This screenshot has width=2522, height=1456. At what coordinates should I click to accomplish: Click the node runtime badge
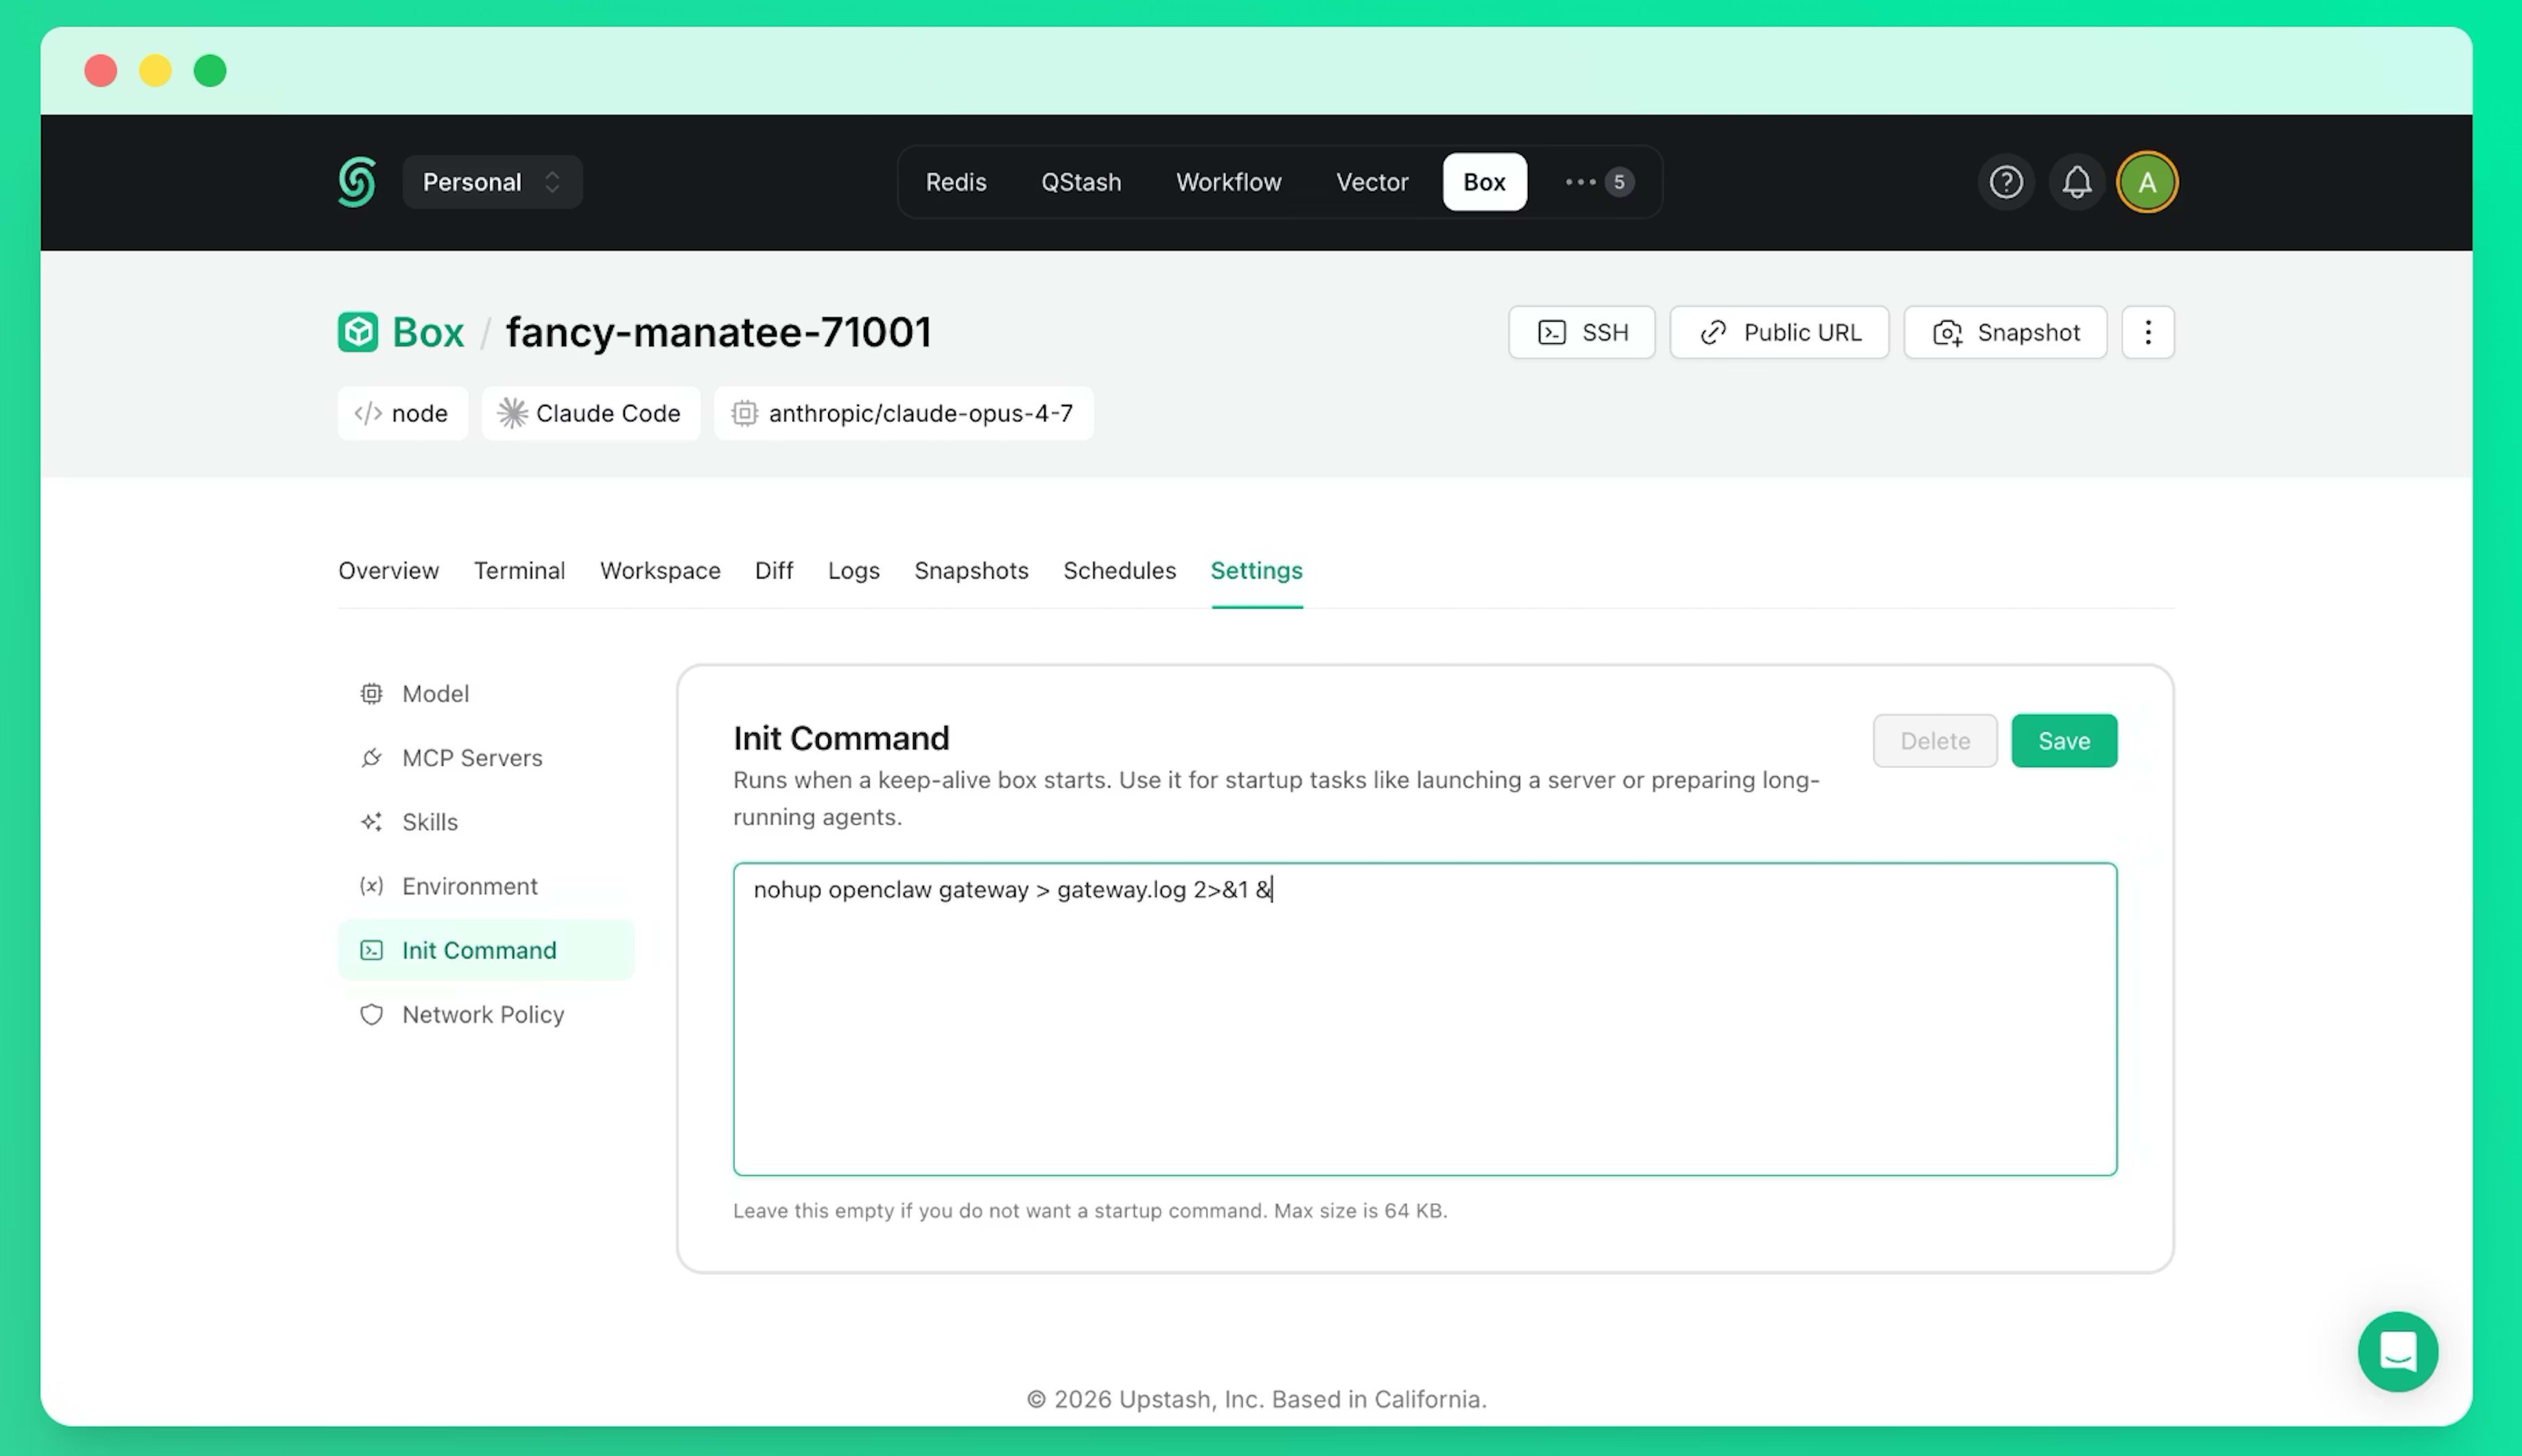pyautogui.click(x=402, y=413)
